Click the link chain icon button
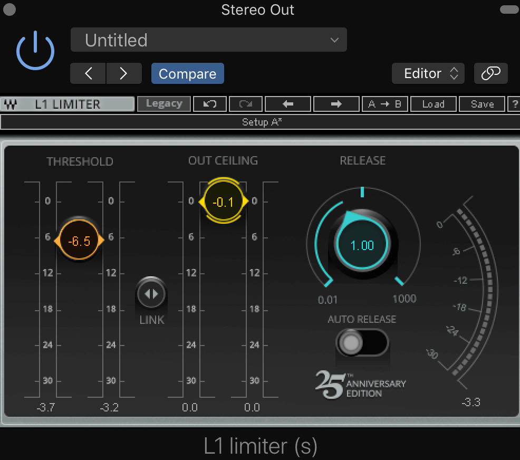 (490, 73)
